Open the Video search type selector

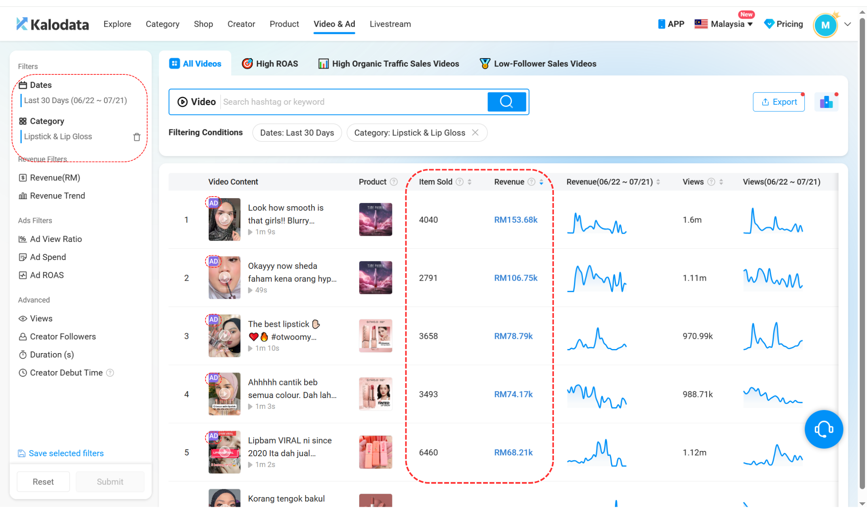point(197,102)
